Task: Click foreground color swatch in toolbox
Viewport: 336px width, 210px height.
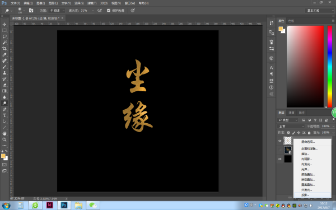Action: pyautogui.click(x=3, y=156)
